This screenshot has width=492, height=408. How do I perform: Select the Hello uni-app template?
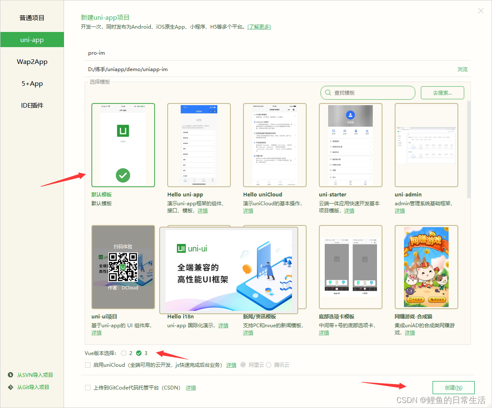pos(199,145)
